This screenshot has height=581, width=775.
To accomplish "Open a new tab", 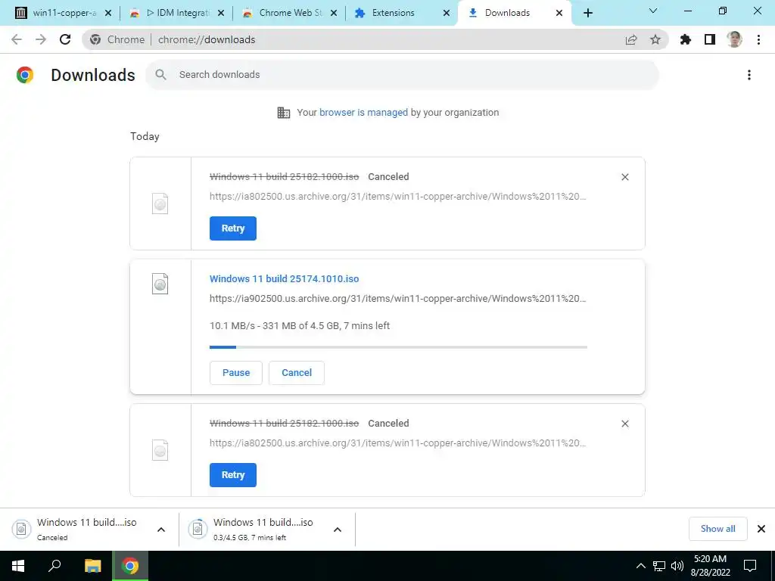I will click(587, 13).
